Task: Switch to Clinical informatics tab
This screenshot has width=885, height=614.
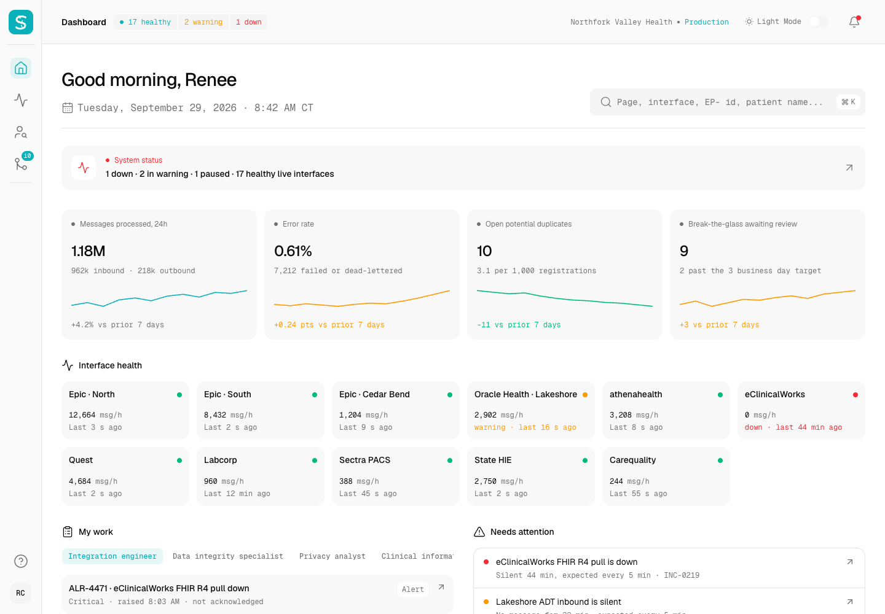Action: click(x=417, y=556)
